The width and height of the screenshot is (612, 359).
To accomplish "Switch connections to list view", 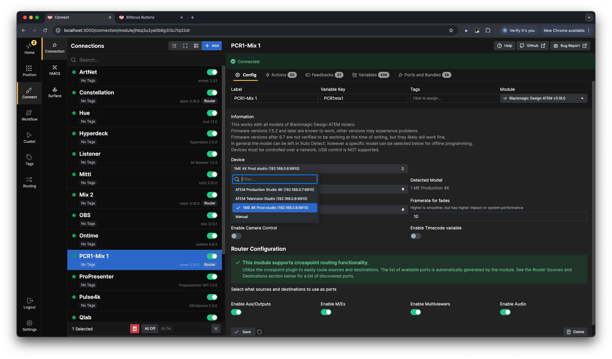I will 174,46.
